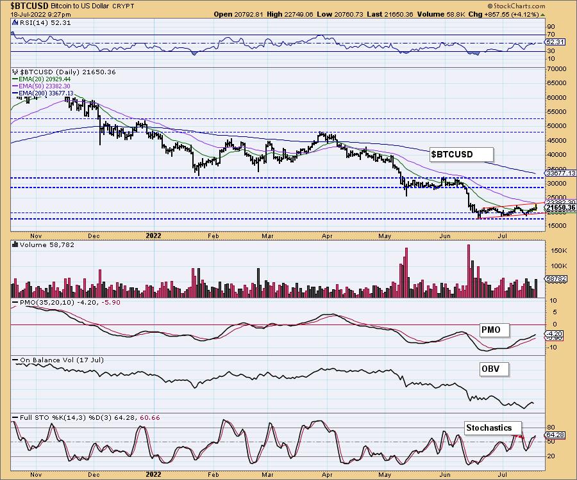This screenshot has width=577, height=480.
Task: Click the date '18-Jul-2022 9:27pm'
Action: tap(40, 15)
